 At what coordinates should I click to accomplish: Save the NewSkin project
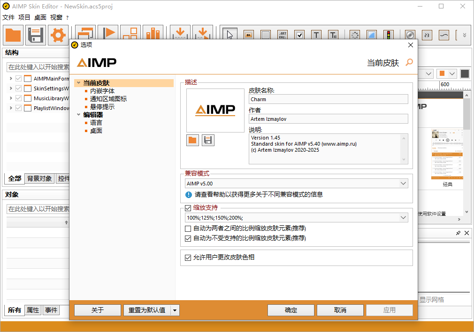(x=35, y=35)
